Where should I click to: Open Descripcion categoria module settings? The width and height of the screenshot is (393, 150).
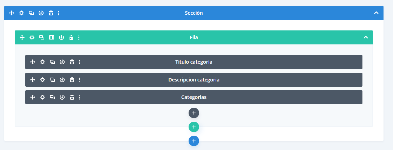[42, 80]
